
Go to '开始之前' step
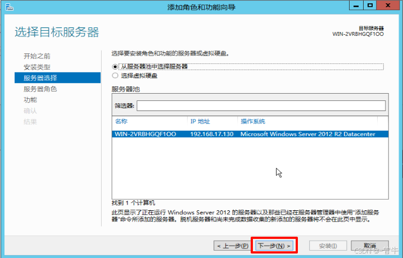pyautogui.click(x=37, y=56)
